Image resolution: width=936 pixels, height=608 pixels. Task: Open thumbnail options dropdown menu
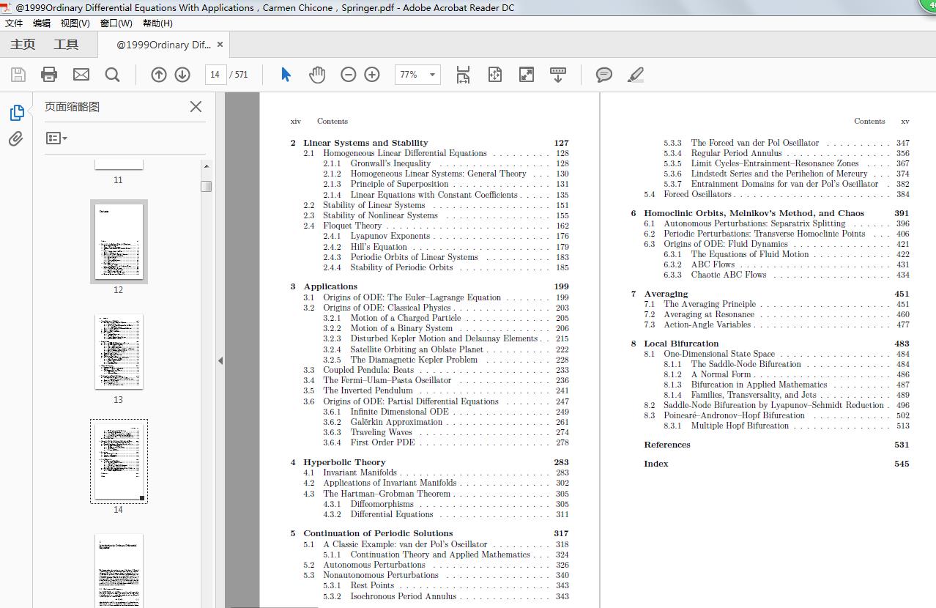click(56, 138)
